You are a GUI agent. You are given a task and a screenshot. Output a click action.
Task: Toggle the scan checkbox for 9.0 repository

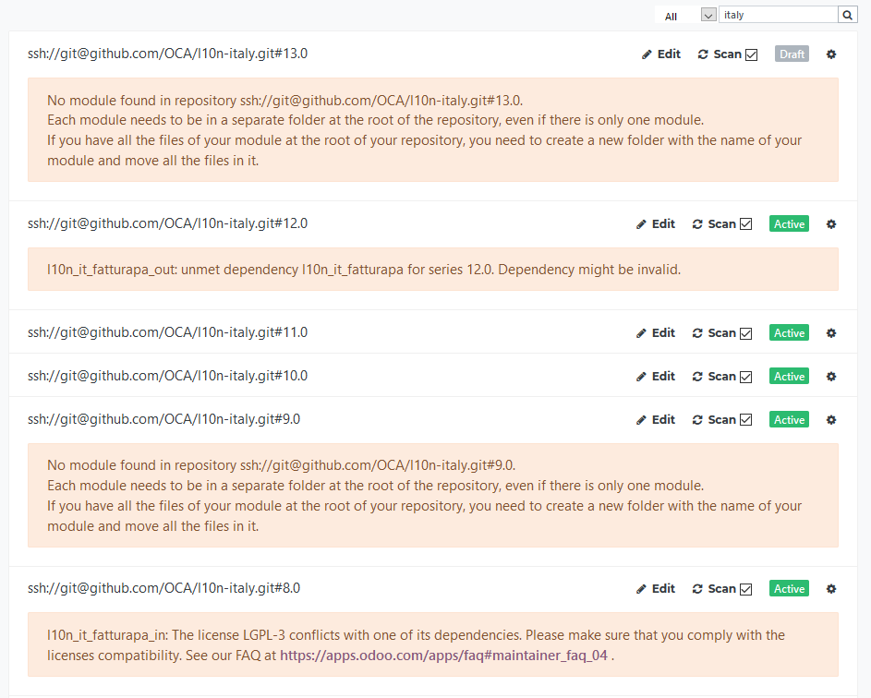tap(746, 420)
